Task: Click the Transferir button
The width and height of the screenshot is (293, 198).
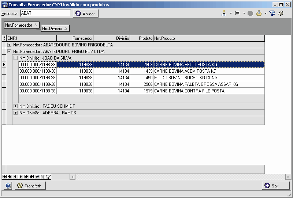Action: [x=30, y=186]
